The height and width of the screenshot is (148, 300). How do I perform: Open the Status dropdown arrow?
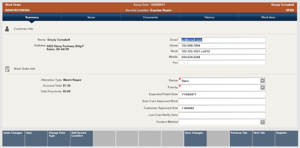click(262, 81)
